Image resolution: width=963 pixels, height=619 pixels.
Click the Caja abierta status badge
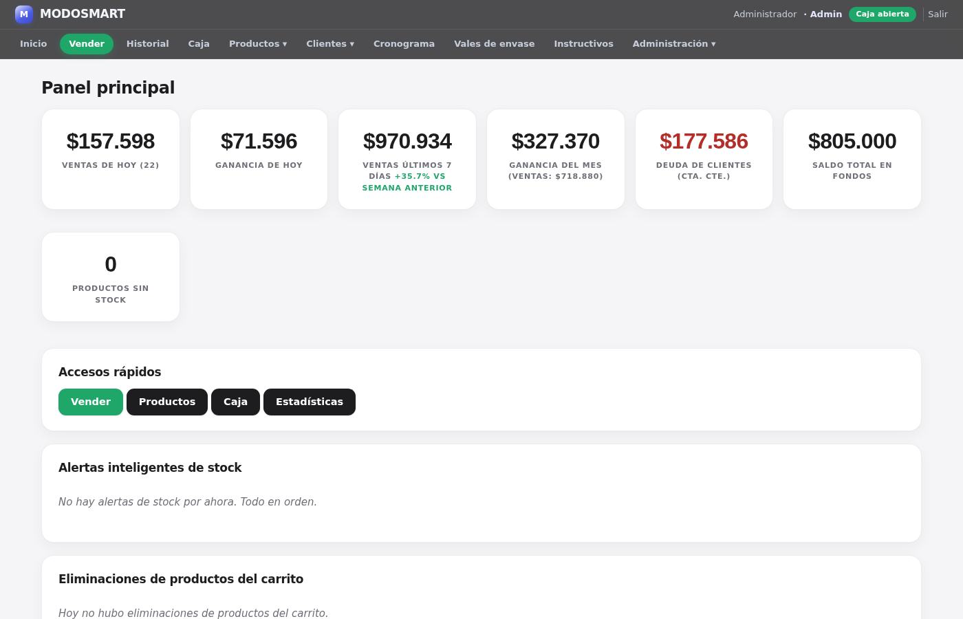pos(883,14)
